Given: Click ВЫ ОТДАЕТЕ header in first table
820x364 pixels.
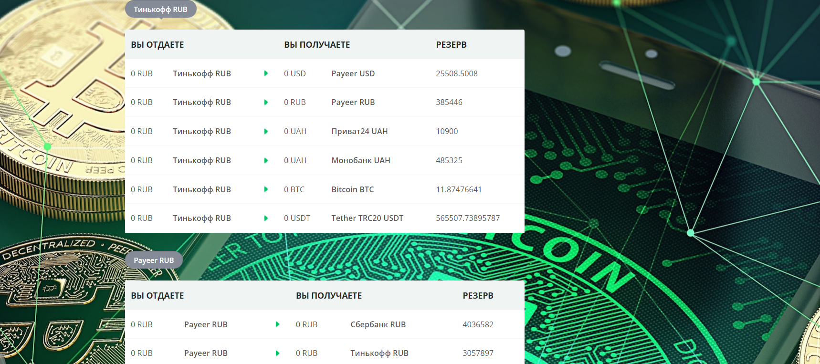Looking at the screenshot, I should (158, 45).
